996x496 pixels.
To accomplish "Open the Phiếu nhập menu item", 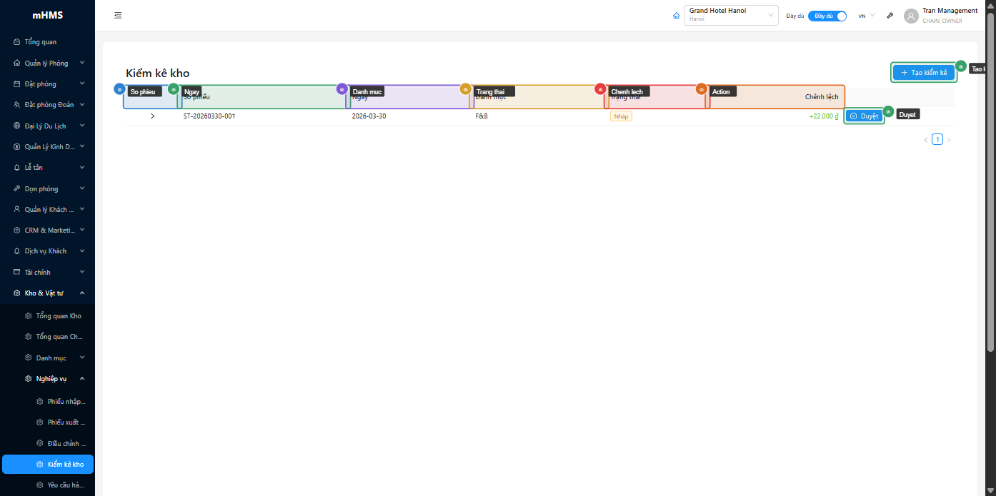I will (x=66, y=402).
